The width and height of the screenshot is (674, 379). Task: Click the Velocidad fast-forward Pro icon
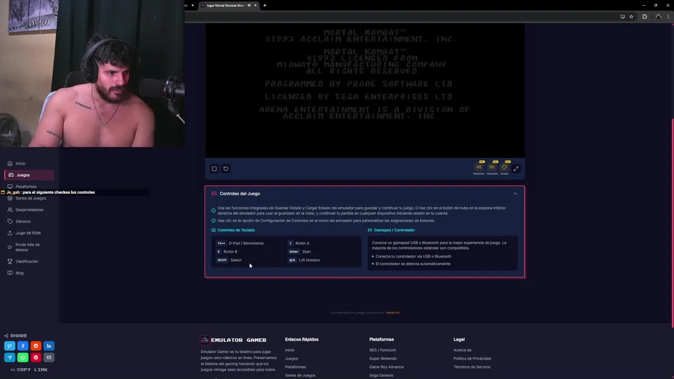pos(492,167)
